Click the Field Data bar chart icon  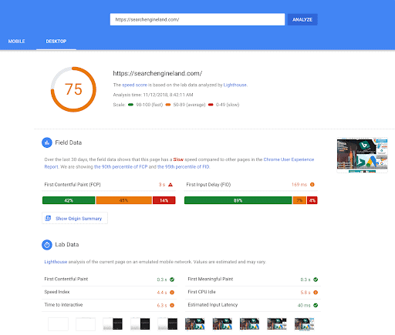(x=47, y=142)
